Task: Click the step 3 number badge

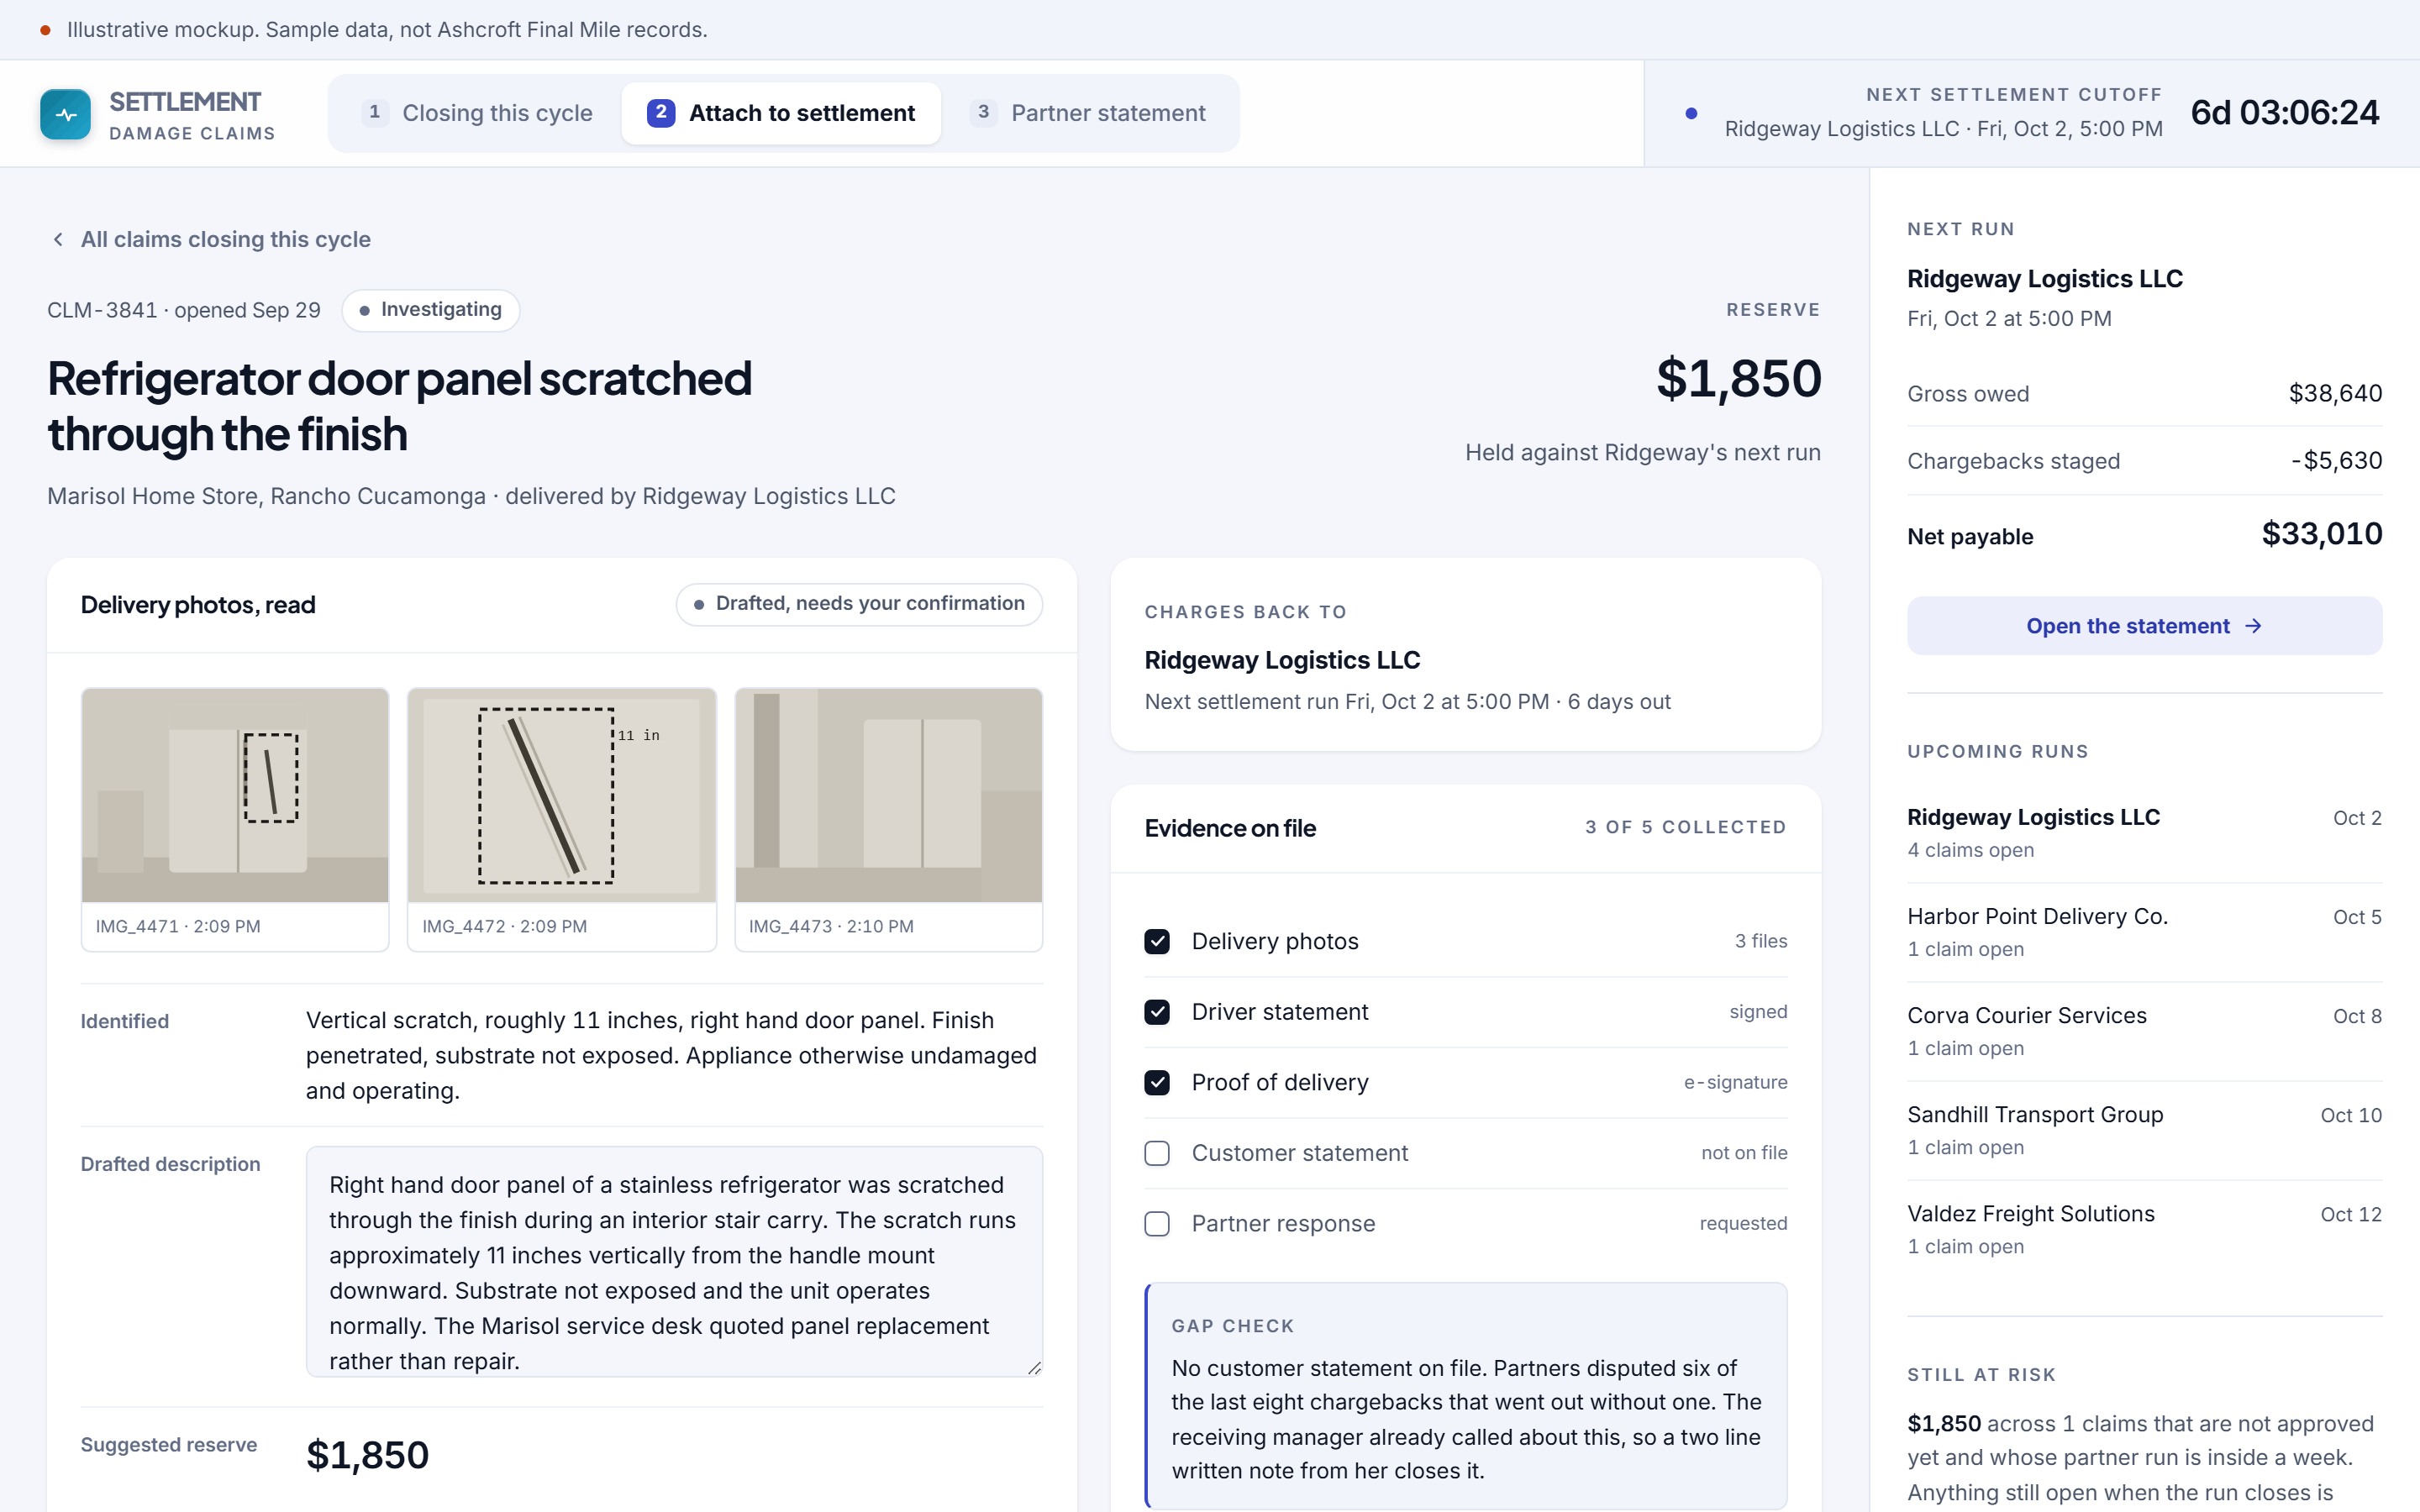Action: coord(983,113)
